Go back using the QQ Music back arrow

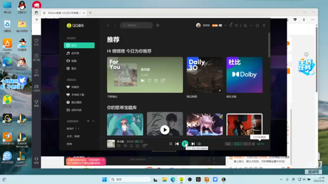(108, 25)
